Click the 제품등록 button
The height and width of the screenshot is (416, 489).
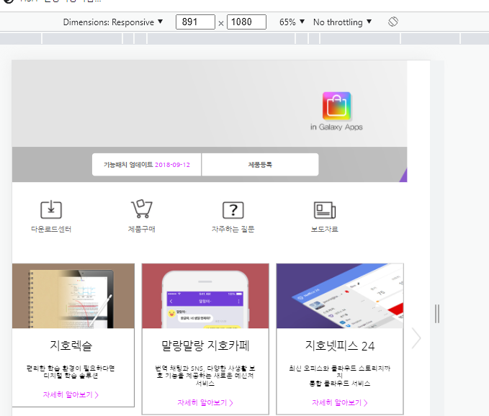click(260, 165)
